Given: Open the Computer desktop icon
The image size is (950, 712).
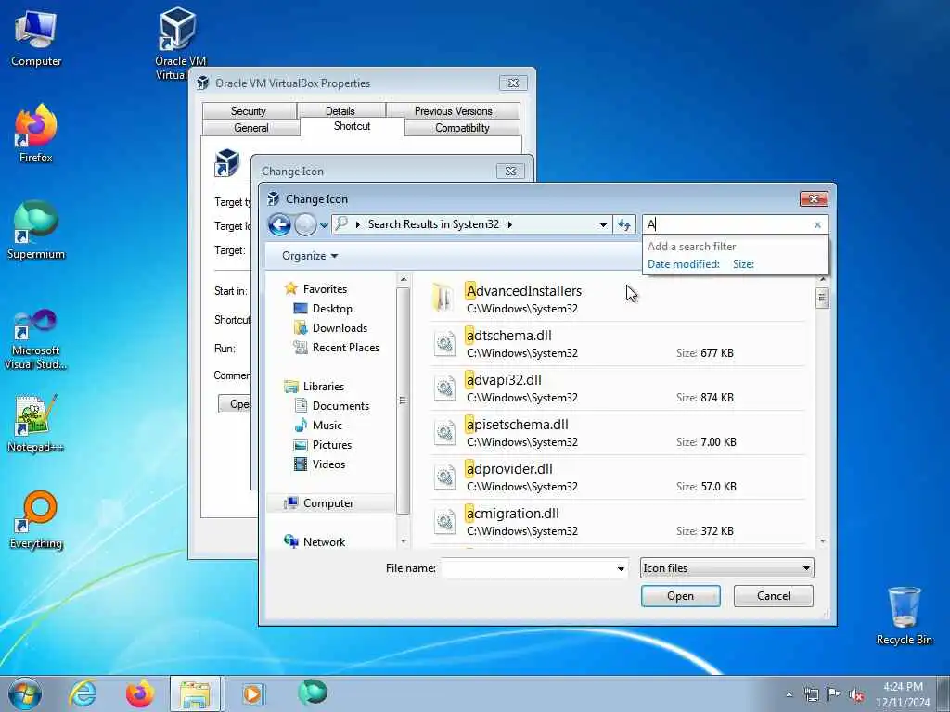Looking at the screenshot, I should click(36, 38).
